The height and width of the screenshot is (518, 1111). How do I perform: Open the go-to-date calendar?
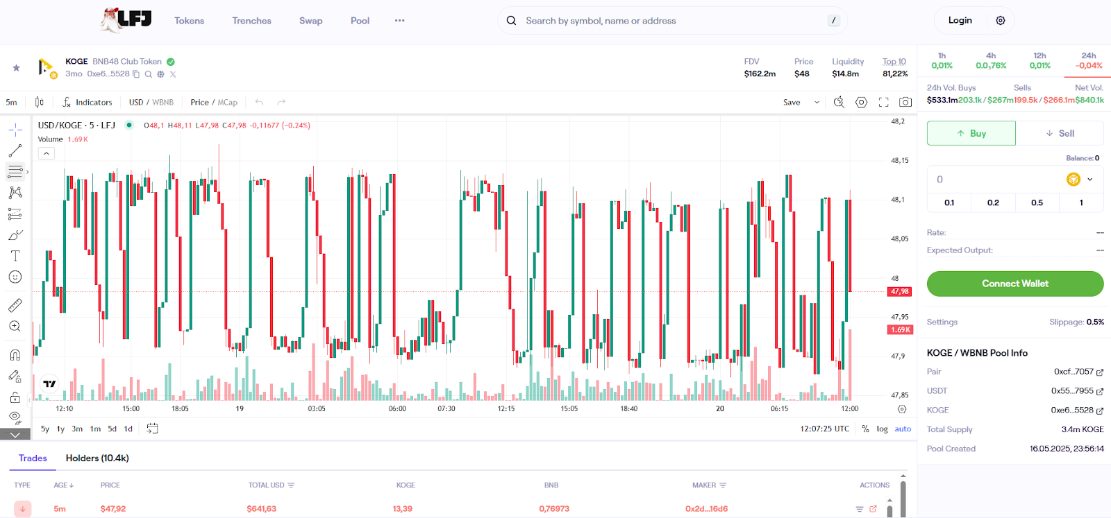tap(153, 429)
